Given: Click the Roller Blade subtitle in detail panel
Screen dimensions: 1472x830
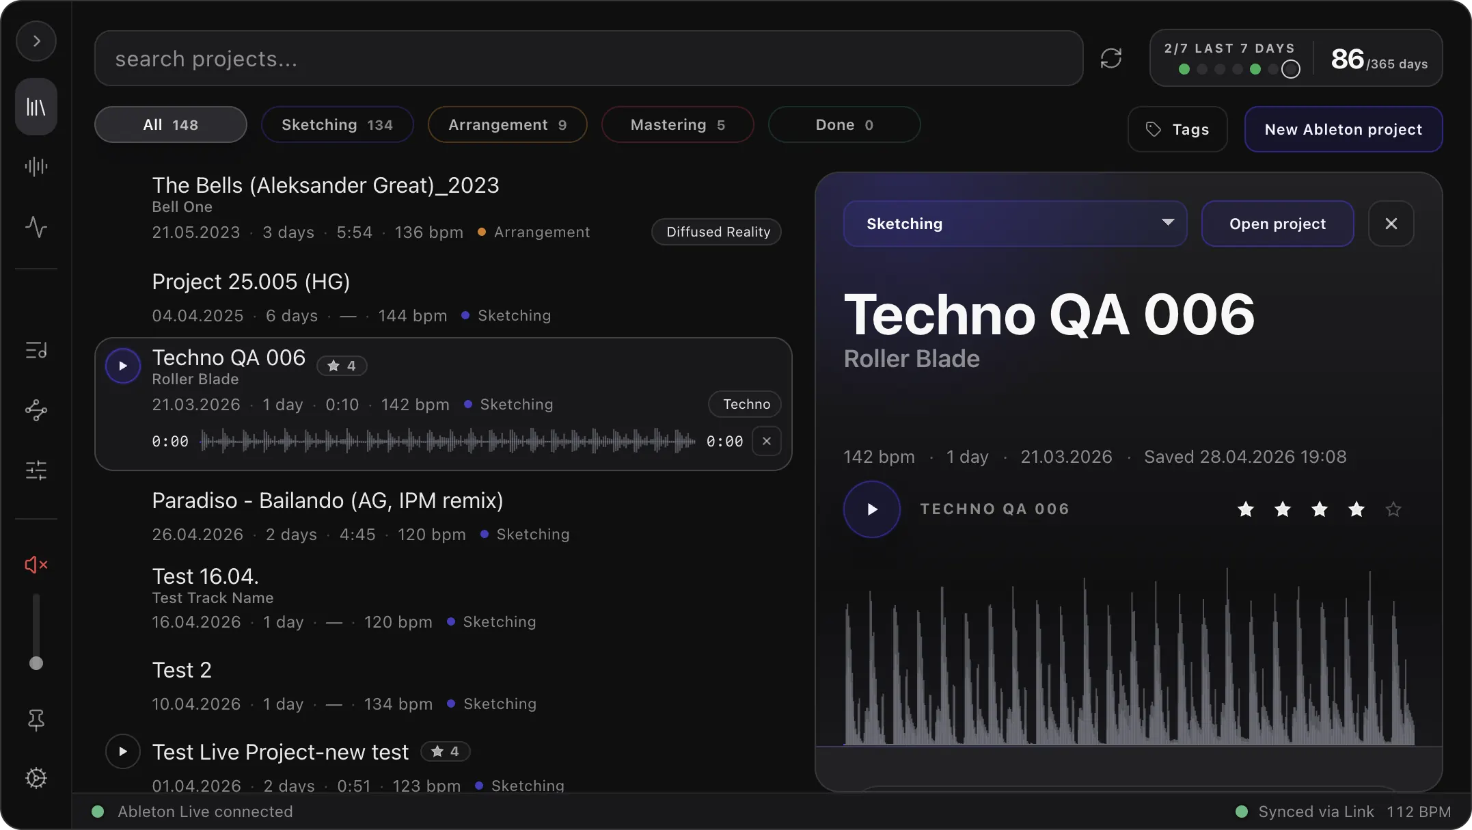Looking at the screenshot, I should (x=912, y=359).
